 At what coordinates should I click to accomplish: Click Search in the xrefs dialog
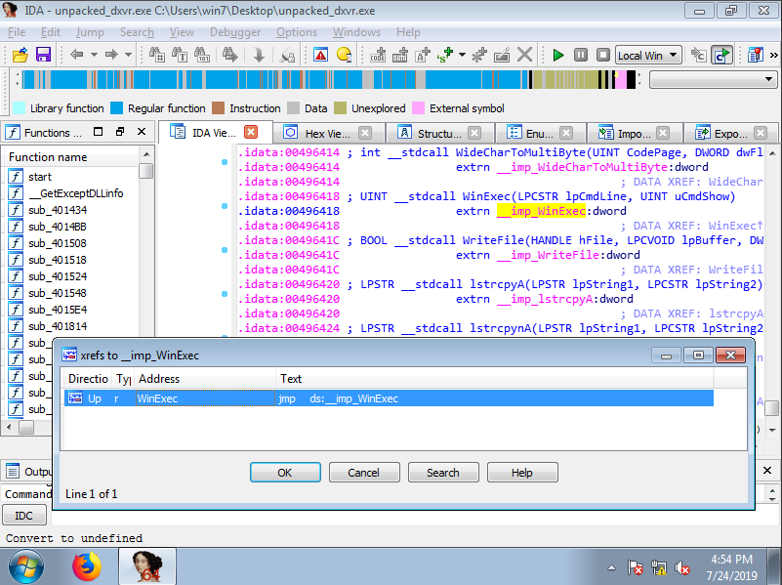(x=443, y=473)
